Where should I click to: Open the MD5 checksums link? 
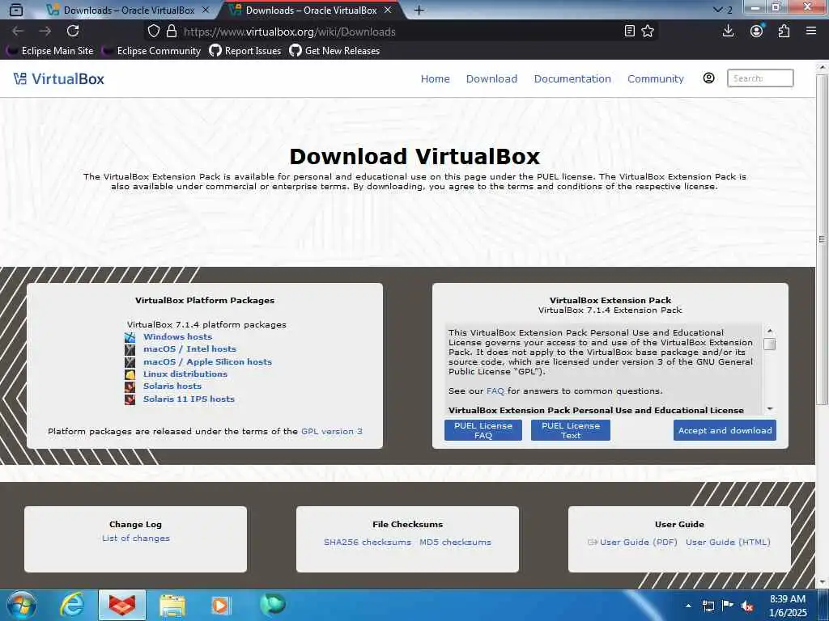click(x=455, y=543)
